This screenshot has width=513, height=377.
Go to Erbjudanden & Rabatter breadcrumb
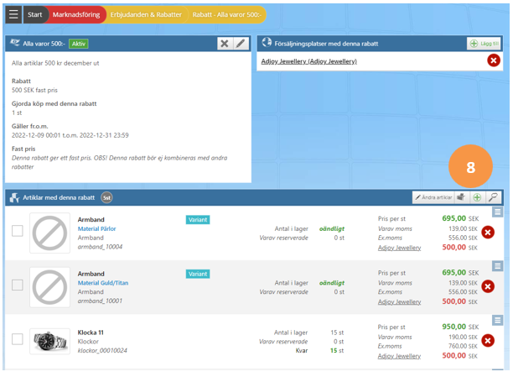(146, 15)
